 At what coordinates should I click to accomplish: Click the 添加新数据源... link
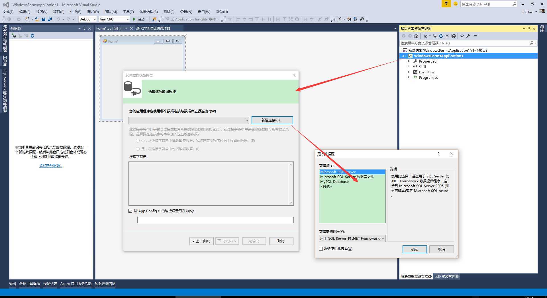51,166
